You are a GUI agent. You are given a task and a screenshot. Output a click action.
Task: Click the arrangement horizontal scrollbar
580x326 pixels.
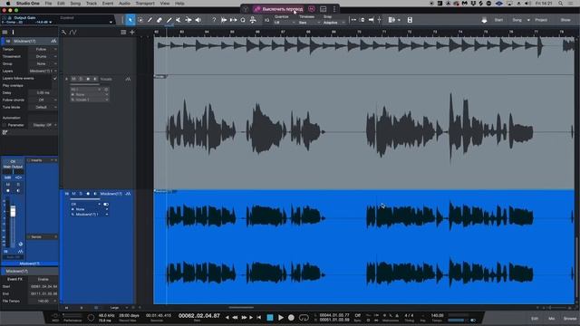coord(241,308)
